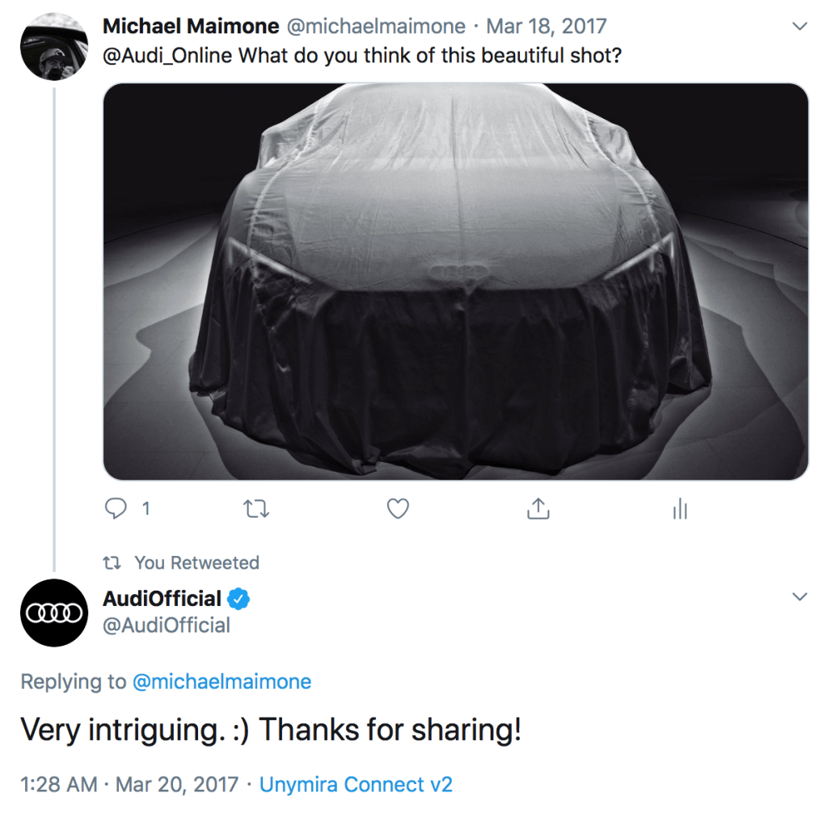Screen dimensions: 827x814
Task: Open the covered Audi car photo
Action: coord(456,282)
